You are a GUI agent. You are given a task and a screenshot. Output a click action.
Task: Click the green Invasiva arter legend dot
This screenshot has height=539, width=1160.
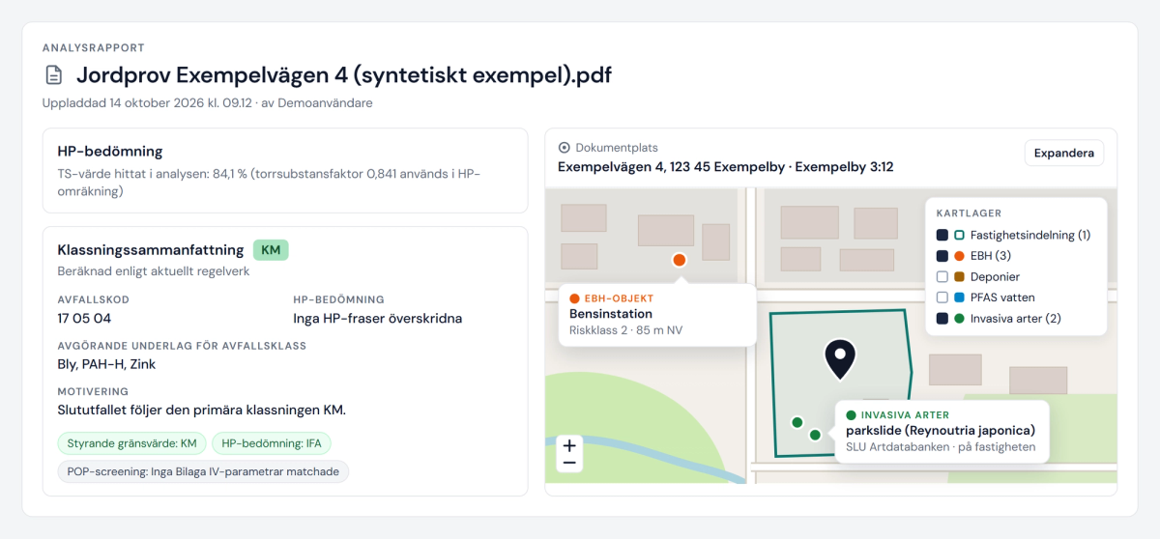point(959,319)
